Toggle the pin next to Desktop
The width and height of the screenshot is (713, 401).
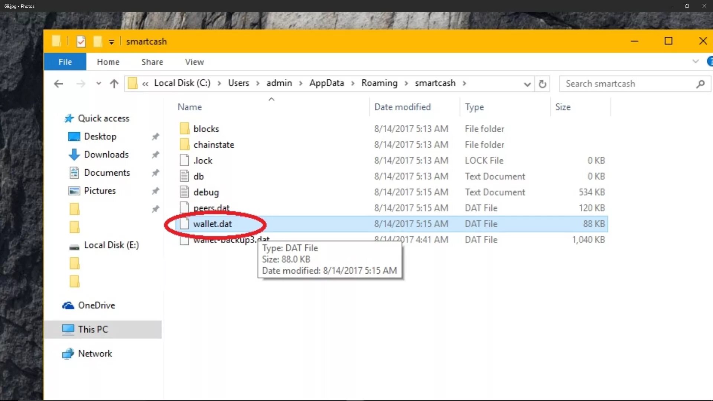tap(155, 137)
